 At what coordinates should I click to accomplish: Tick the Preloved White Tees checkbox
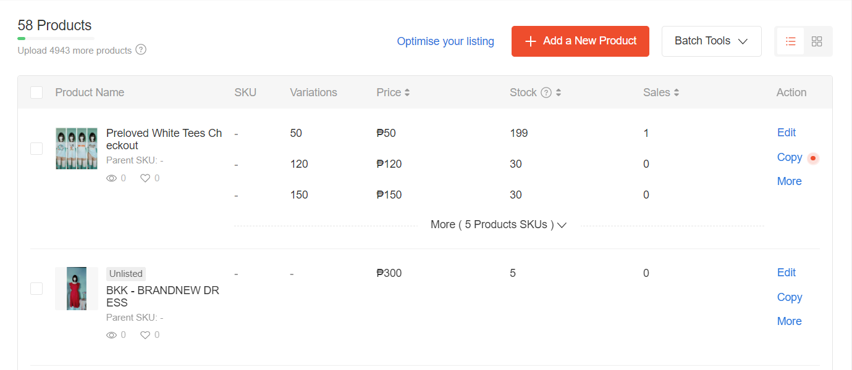(x=36, y=149)
